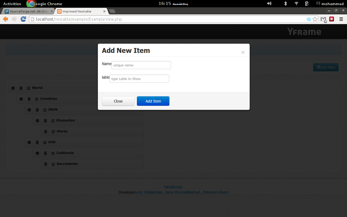
Task: Close the Add New Item dialog with X
Action: pos(243,52)
